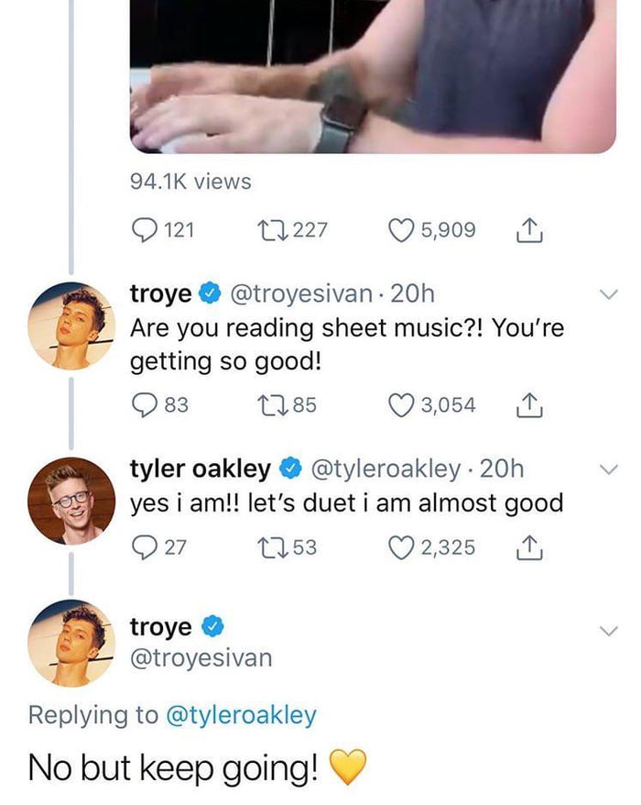Reply to tyler oakley's duet tweet
The image size is (641, 805).
pyautogui.click(x=144, y=547)
